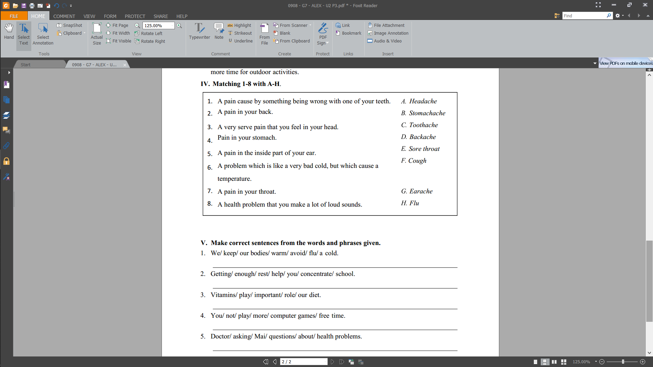Screen dimensions: 653x367
Task: Activate the Select Text tool
Action: [x=24, y=34]
